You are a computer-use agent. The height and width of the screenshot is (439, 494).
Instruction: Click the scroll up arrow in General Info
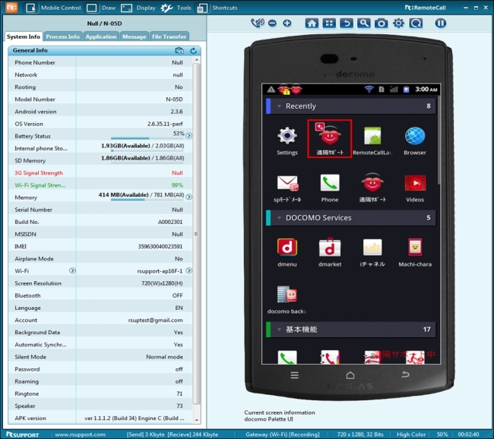pos(197,59)
